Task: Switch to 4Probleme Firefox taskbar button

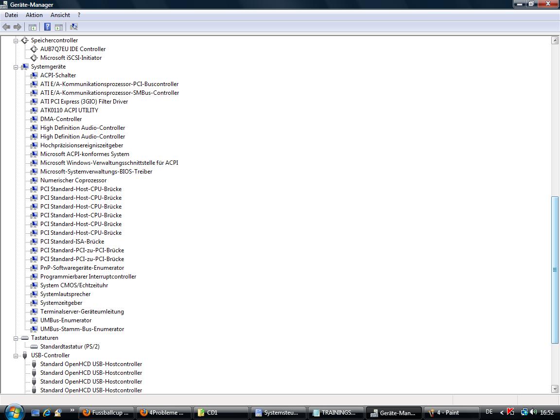Action: tap(163, 413)
